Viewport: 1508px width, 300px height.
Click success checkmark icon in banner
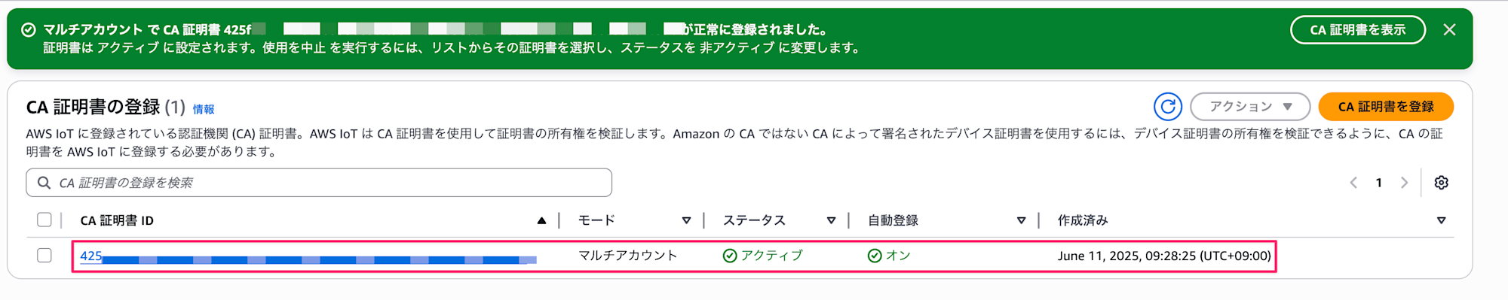click(x=29, y=30)
